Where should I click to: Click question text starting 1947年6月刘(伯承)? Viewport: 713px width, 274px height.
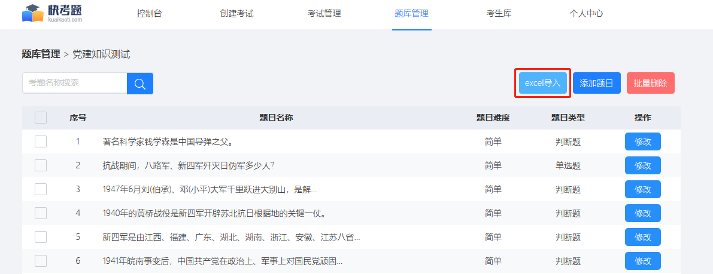[x=210, y=190]
